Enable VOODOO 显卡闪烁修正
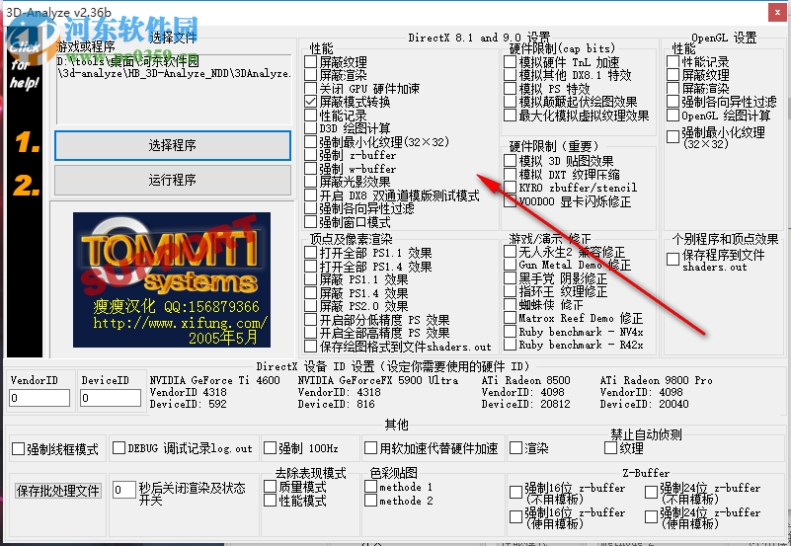 click(x=510, y=201)
